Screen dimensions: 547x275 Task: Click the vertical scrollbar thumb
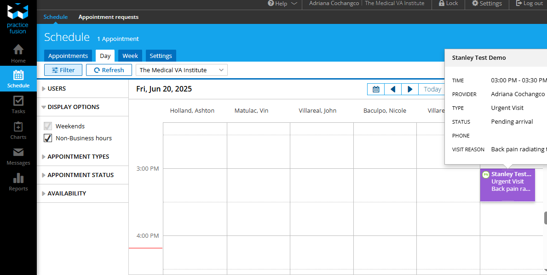545,218
